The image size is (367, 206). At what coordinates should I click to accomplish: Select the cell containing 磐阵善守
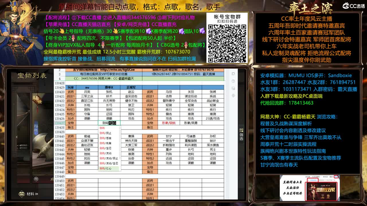pos(169,101)
